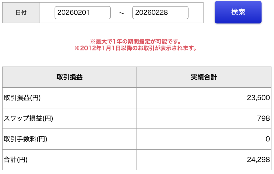Click the 取引損益(円) row label
Viewport: 274px width, 174px height.
point(22,98)
